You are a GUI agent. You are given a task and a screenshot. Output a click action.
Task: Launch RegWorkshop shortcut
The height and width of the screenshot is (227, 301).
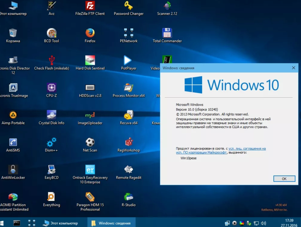point(129,145)
